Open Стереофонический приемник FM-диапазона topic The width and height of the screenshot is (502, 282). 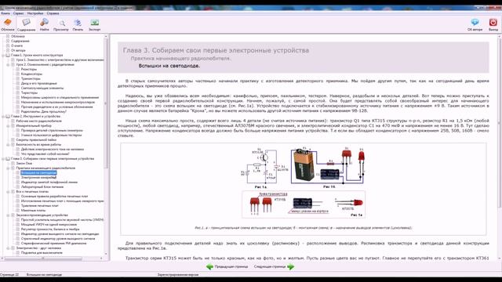pyautogui.click(x=54, y=244)
